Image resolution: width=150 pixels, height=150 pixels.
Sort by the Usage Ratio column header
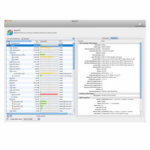pyautogui.click(x=49, y=41)
